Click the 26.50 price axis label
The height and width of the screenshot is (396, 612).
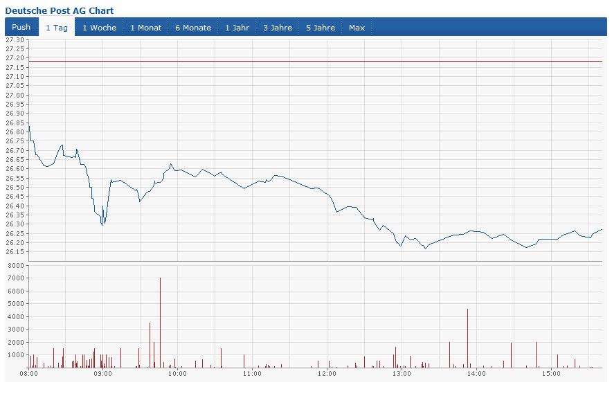15,188
